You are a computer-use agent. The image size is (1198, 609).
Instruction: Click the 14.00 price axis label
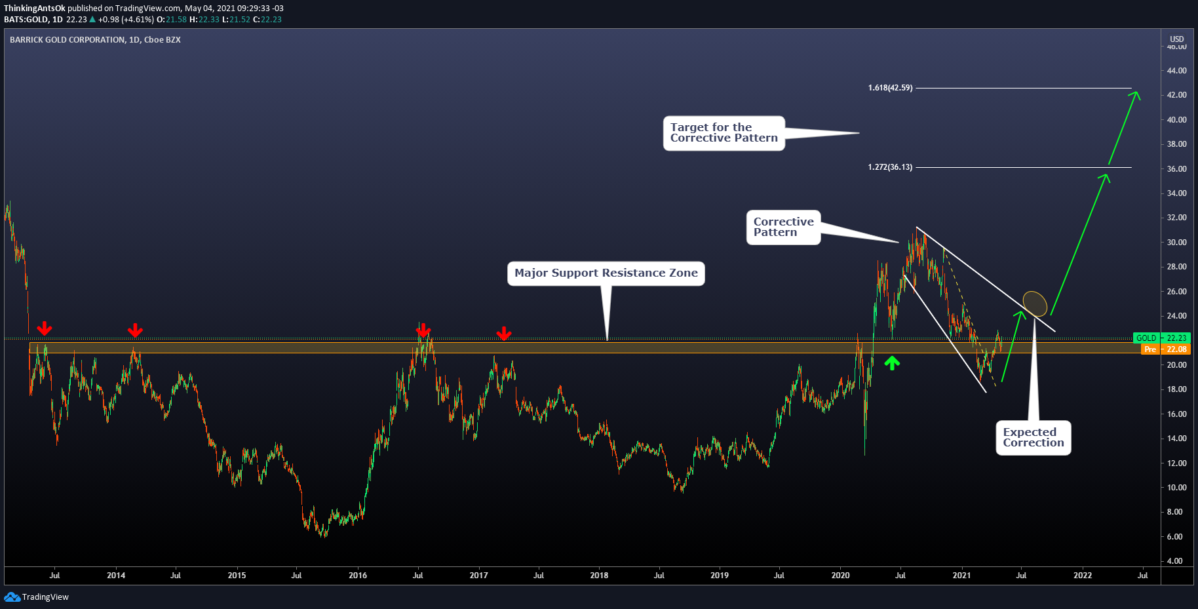coord(1176,439)
